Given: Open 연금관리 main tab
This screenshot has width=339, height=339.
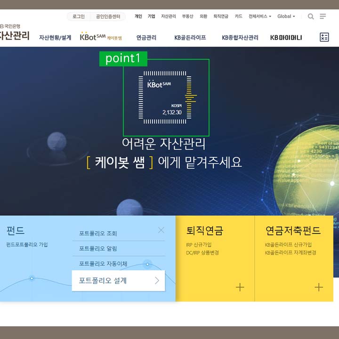Looking at the screenshot, I should point(146,38).
